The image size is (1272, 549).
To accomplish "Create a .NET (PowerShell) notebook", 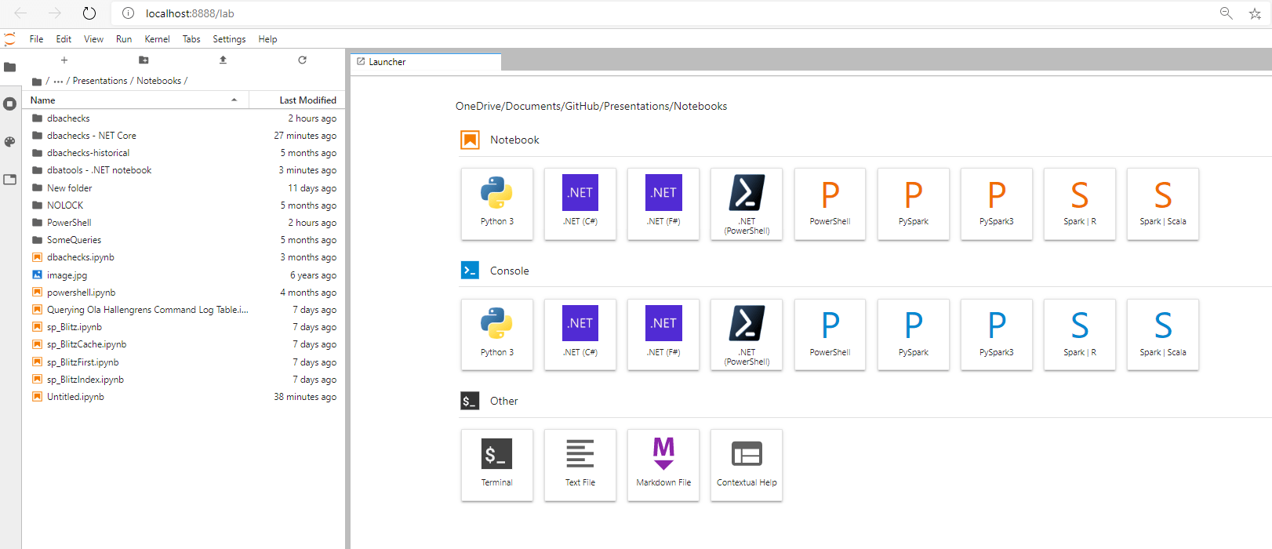I will click(x=746, y=203).
